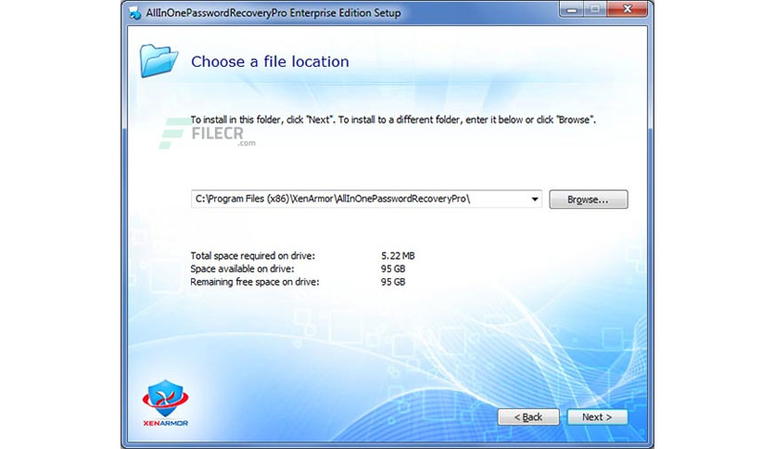
Task: Click the blue folder icon in header
Action: 159,60
